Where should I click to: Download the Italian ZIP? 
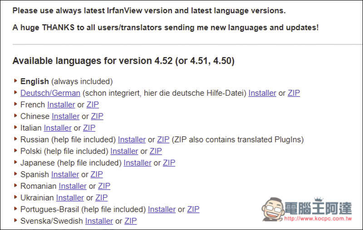(89, 128)
